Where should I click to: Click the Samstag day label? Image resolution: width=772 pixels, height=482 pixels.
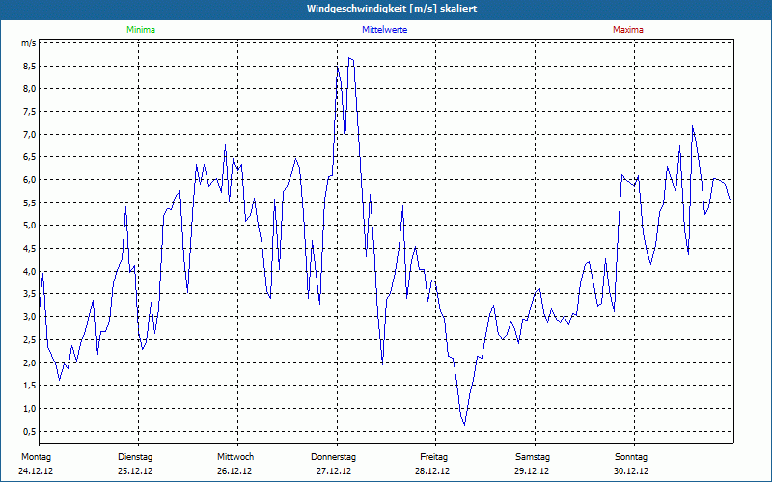[x=533, y=457]
